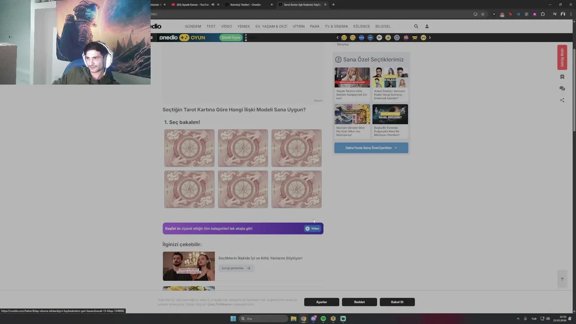576x324 pixels.
Task: Open Chrome from the taskbar
Action: (303, 319)
